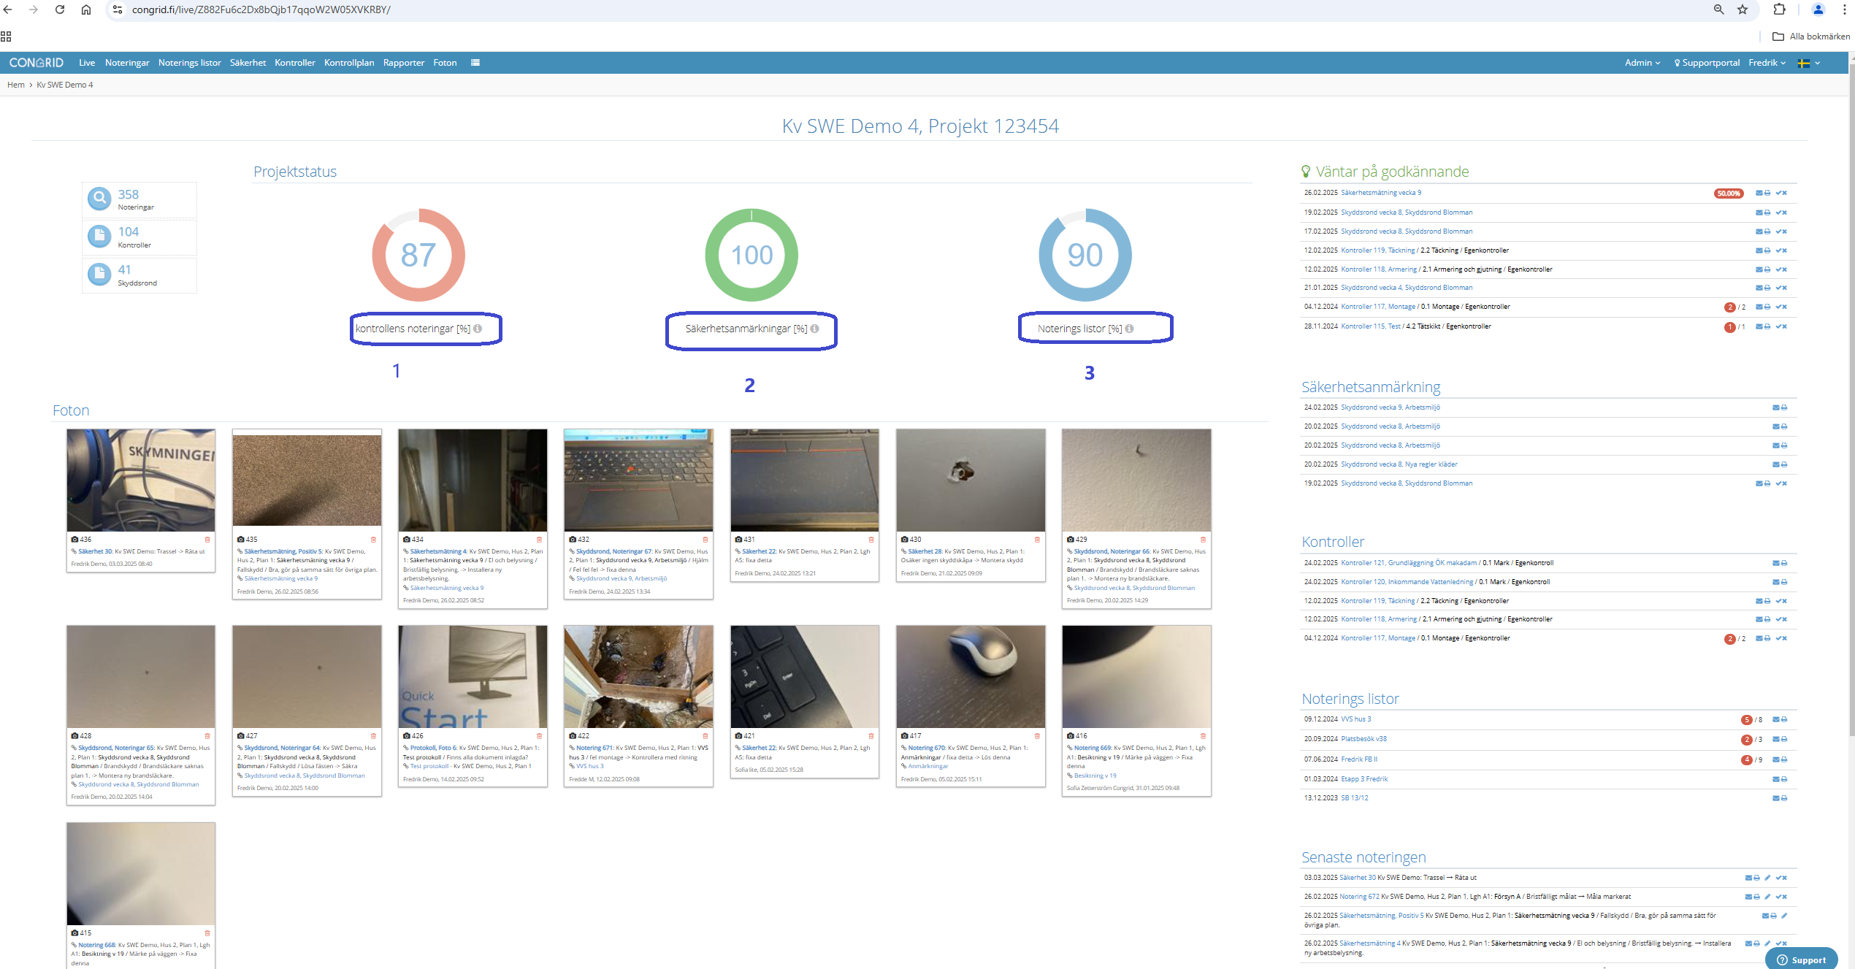Viewport: 1855px width, 969px height.
Task: Click the red 87 progress ring
Action: click(418, 255)
